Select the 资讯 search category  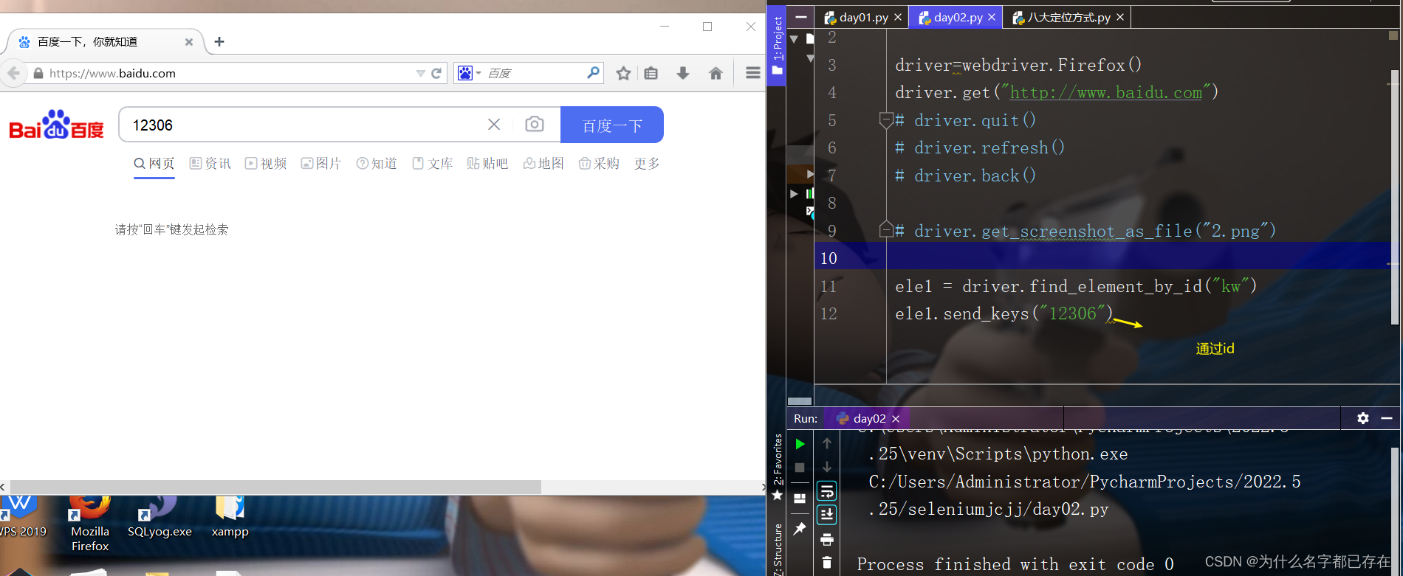coord(210,163)
